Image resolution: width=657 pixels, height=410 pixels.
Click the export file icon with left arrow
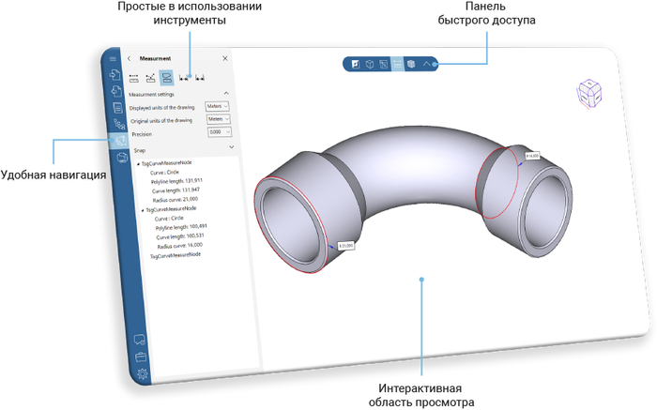point(116,90)
